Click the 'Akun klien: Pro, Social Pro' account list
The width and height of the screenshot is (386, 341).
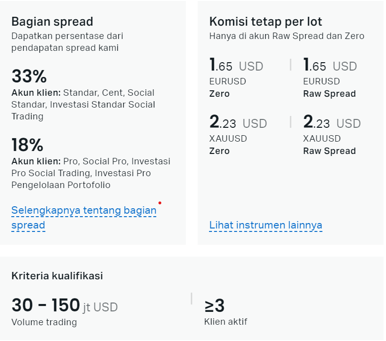91,173
